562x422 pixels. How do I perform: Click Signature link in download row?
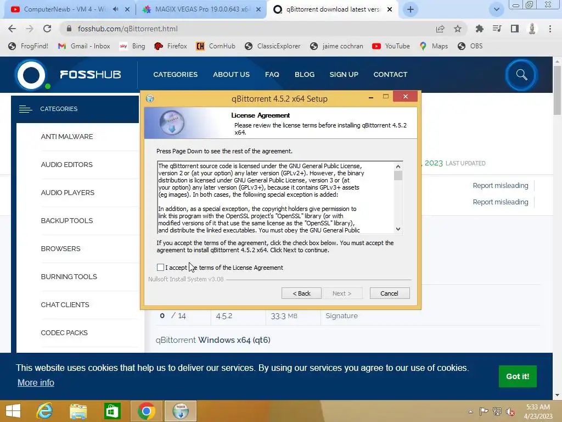(341, 316)
